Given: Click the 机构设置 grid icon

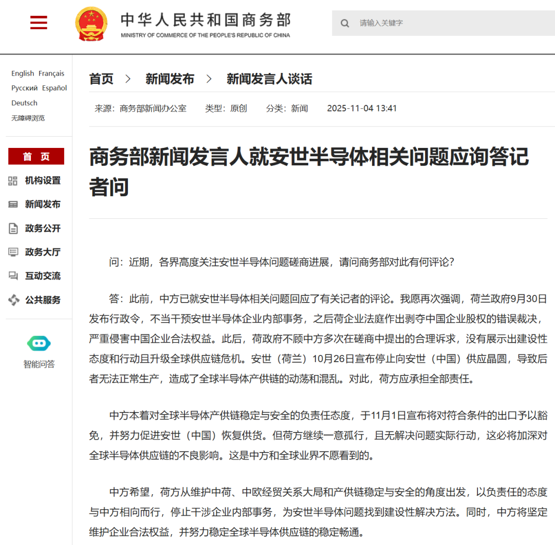Looking at the screenshot, I should click(x=13, y=181).
